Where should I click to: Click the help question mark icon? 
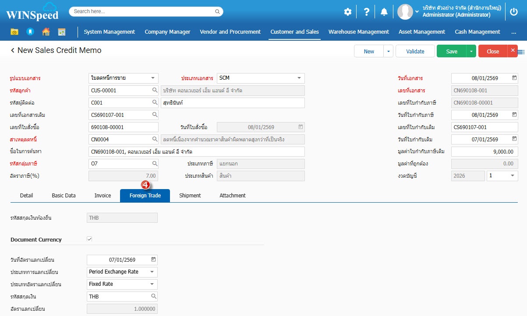tap(367, 12)
